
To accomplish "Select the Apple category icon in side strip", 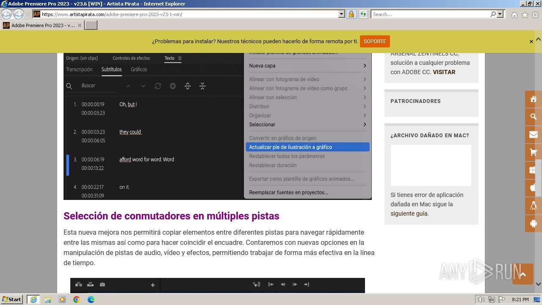I will pos(533,188).
